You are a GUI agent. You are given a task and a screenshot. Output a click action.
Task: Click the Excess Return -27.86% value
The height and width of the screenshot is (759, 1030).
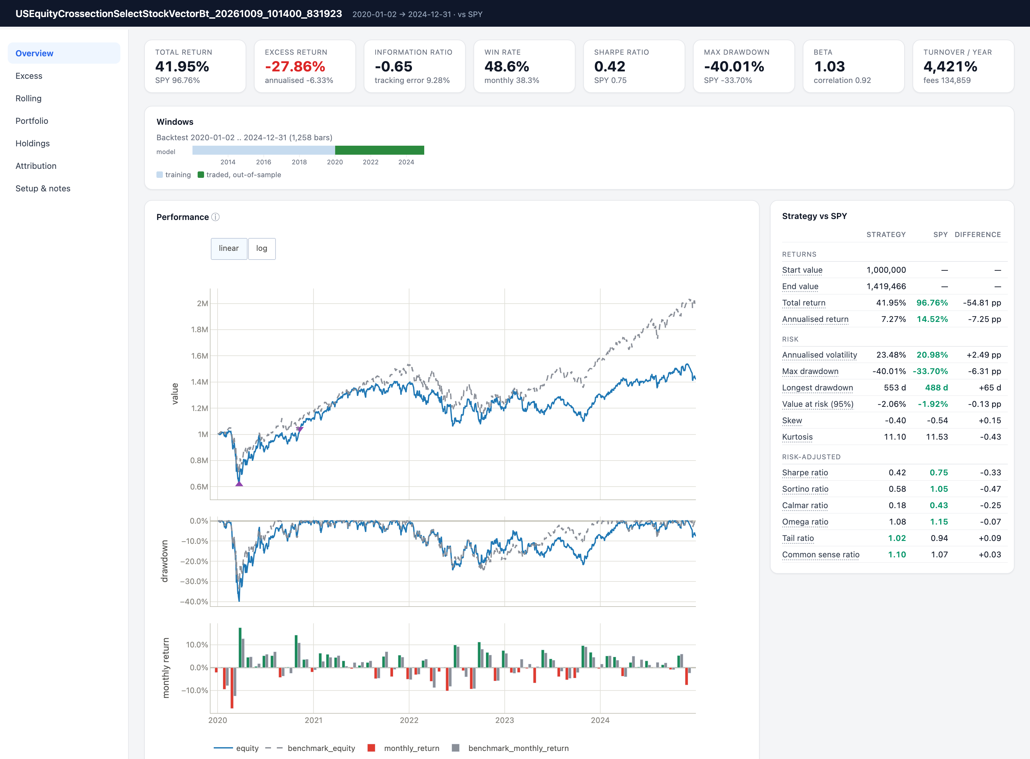pyautogui.click(x=295, y=67)
